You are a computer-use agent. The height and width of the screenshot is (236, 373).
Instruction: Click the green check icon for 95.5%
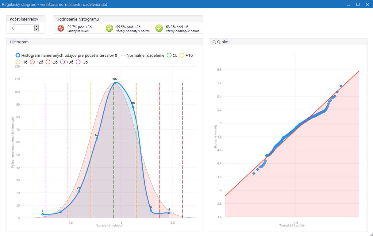(110, 29)
